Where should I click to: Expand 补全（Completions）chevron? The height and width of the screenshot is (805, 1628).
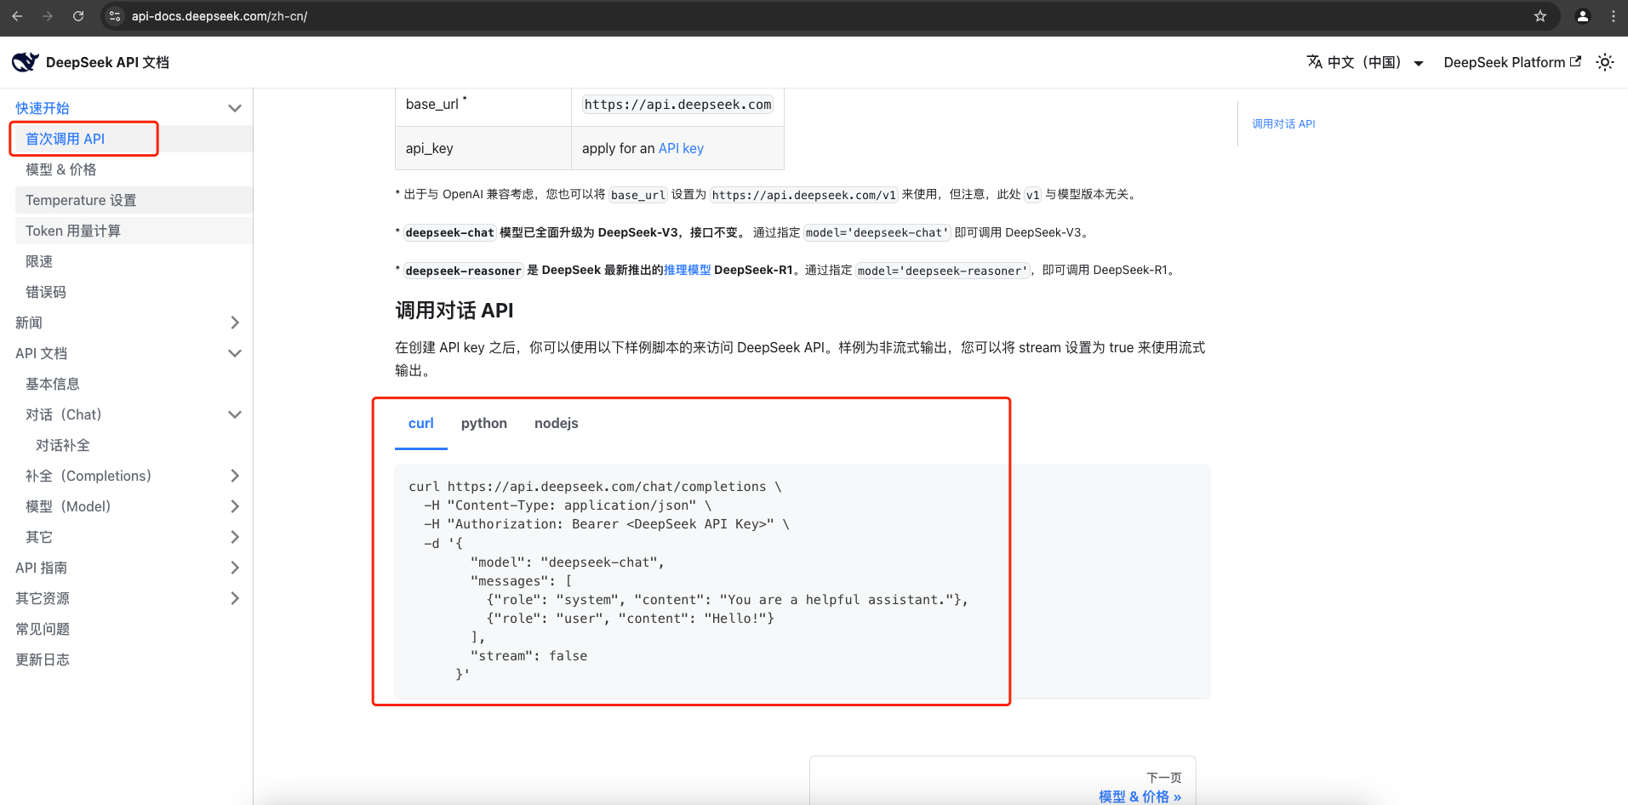[235, 476]
